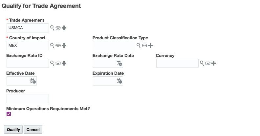This screenshot has width=260, height=136.
Task: Search Country of Import with magnifier icon
Action: pyautogui.click(x=52, y=46)
